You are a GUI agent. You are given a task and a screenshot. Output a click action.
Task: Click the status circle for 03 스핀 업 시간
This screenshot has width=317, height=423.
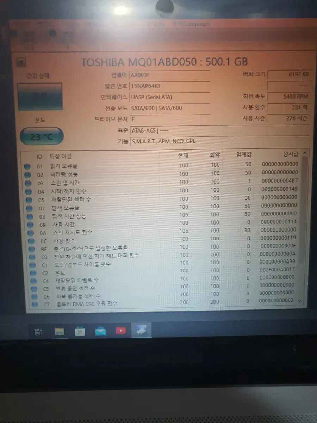tap(28, 183)
